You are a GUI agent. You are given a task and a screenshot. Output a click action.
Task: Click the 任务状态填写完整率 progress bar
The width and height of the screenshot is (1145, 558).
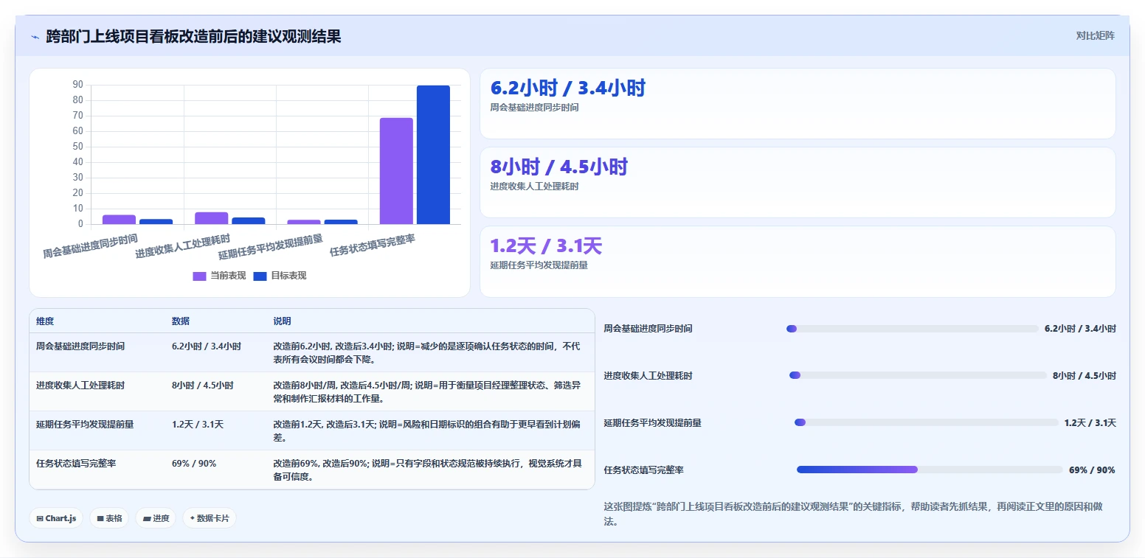(x=930, y=470)
